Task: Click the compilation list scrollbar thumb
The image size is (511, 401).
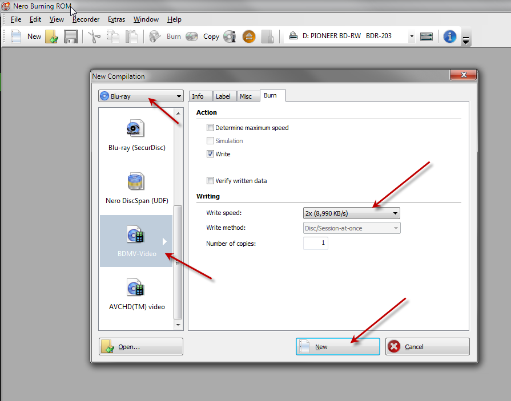Action: pyautogui.click(x=178, y=262)
